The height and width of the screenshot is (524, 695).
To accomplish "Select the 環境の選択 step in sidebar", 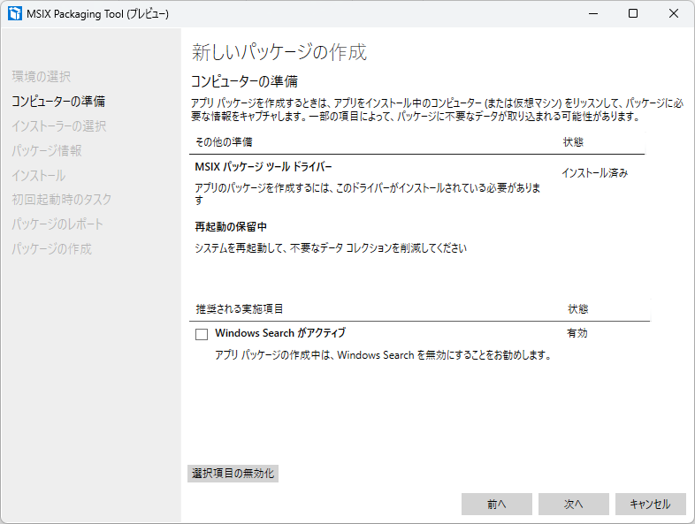I will click(42, 76).
